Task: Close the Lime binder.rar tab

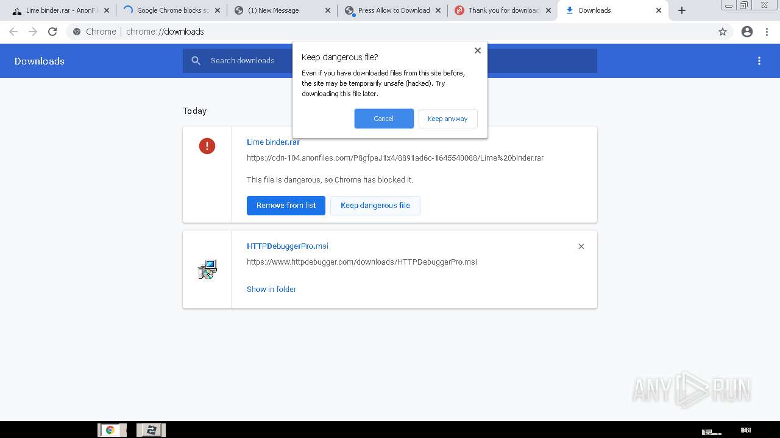Action: tap(107, 10)
